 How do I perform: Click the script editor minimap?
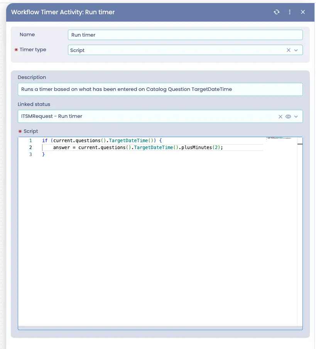(x=279, y=138)
